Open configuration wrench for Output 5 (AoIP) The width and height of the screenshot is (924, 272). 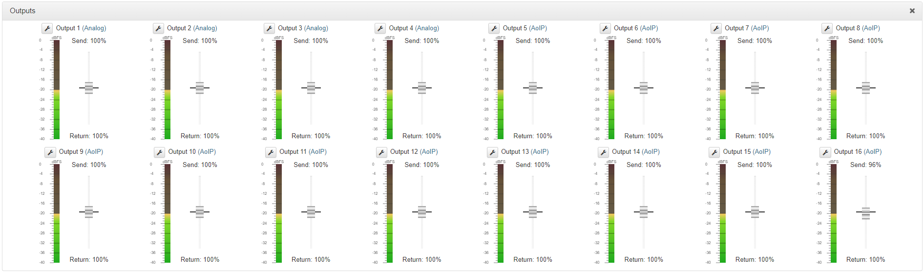[x=494, y=28]
